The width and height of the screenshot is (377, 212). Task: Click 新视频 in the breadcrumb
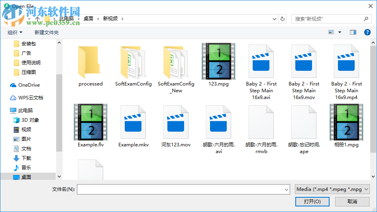110,18
